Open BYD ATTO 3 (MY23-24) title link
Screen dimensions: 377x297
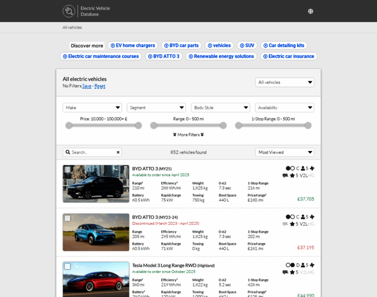(155, 217)
